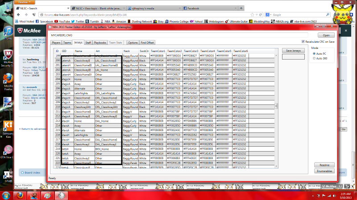The width and height of the screenshot is (357, 200).
Task: Click Return to advanced search link
Action: (33, 129)
